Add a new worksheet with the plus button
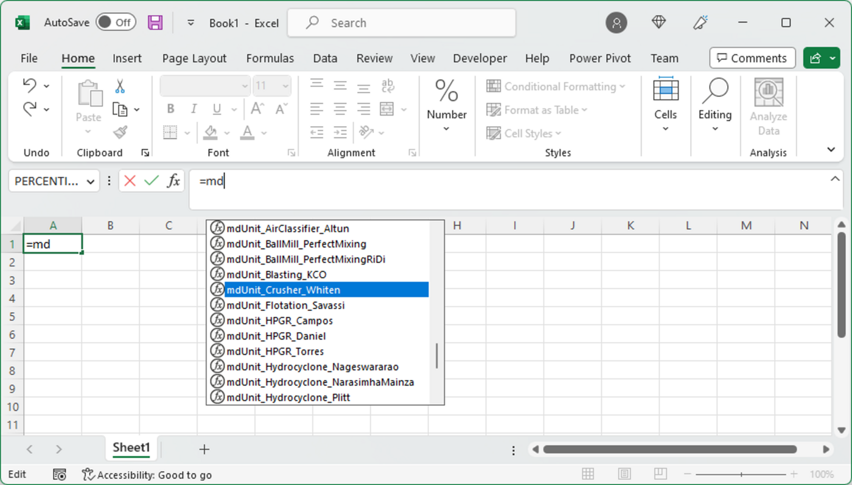Image resolution: width=852 pixels, height=485 pixels. click(204, 449)
